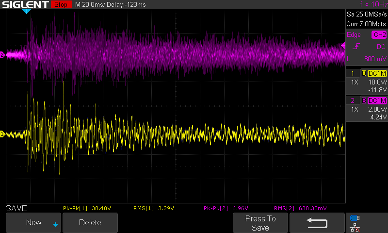
Task: Click channel 1 1X probe setting
Action: [x=355, y=82]
